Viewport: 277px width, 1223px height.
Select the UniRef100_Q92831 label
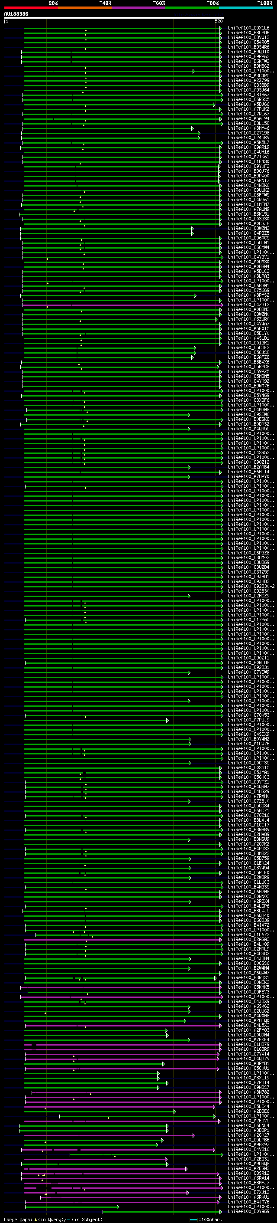coord(248,668)
